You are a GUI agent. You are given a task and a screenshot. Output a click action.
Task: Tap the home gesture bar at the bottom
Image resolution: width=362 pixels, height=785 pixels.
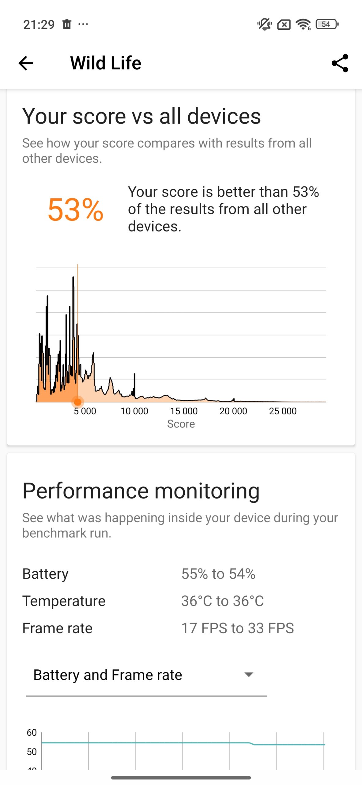pos(181,778)
